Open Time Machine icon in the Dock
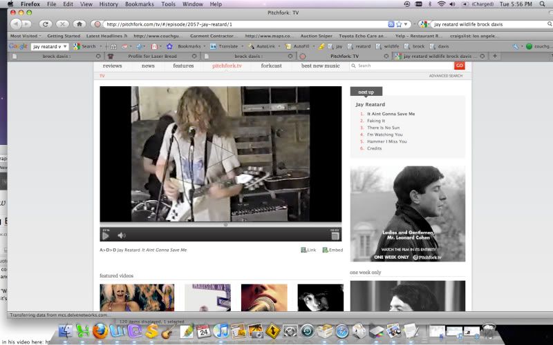The height and width of the screenshot is (345, 553). [x=307, y=331]
